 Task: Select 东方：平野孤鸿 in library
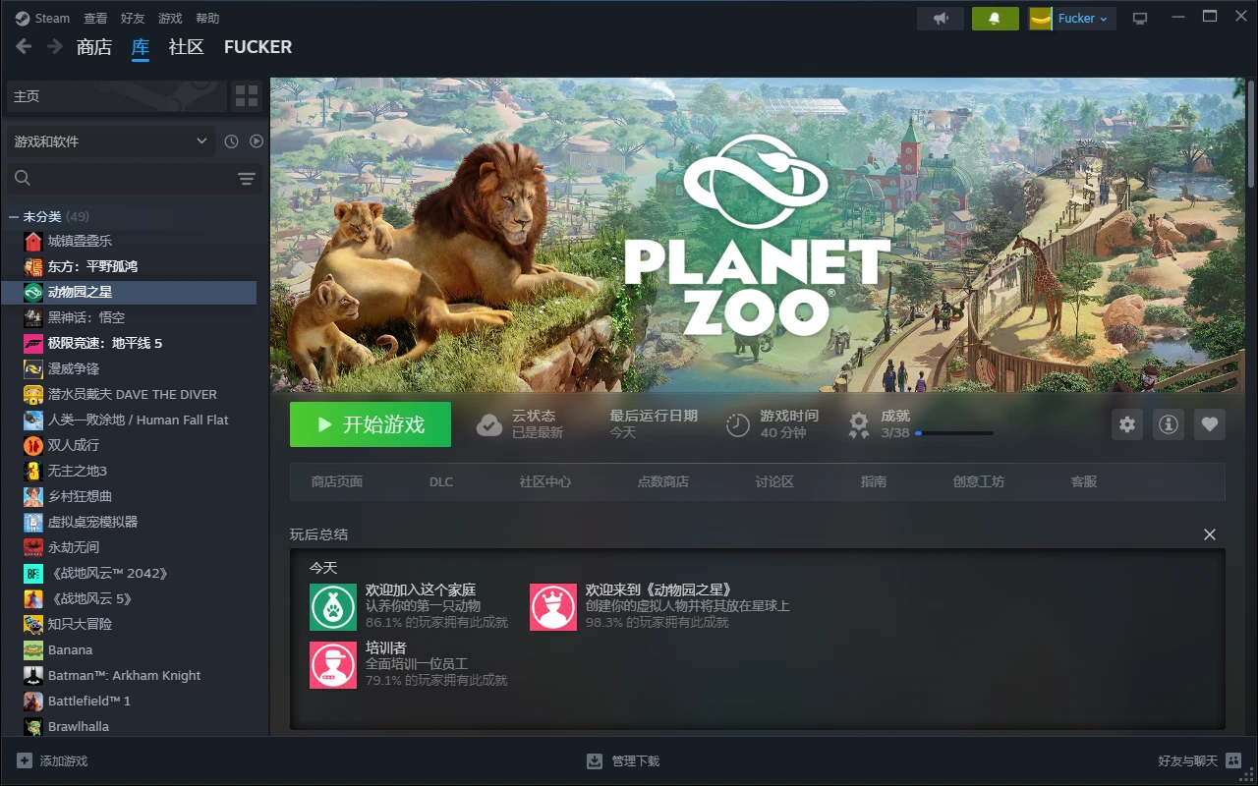(x=92, y=266)
